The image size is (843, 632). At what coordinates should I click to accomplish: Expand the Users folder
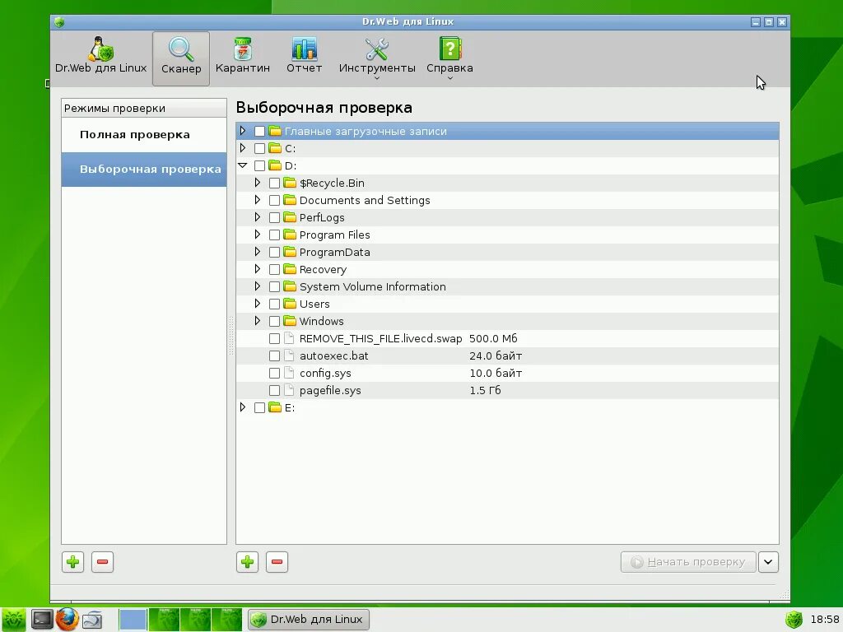[x=258, y=303]
